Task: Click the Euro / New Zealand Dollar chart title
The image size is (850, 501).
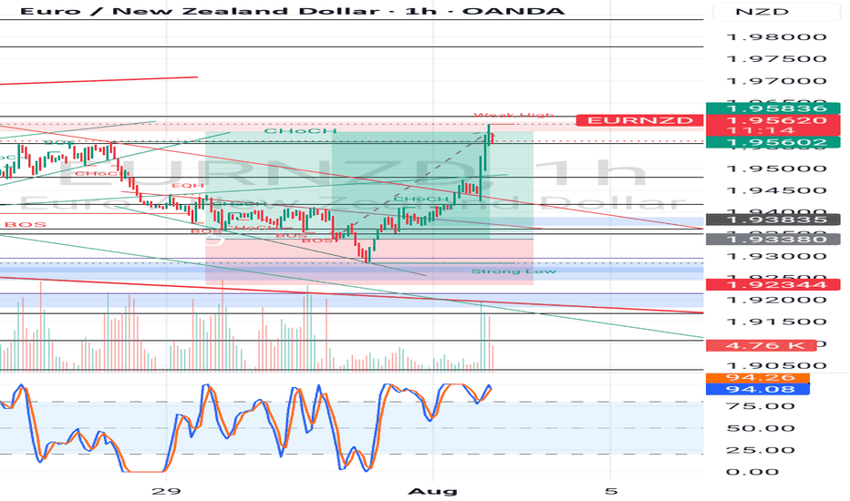Action: click(292, 11)
